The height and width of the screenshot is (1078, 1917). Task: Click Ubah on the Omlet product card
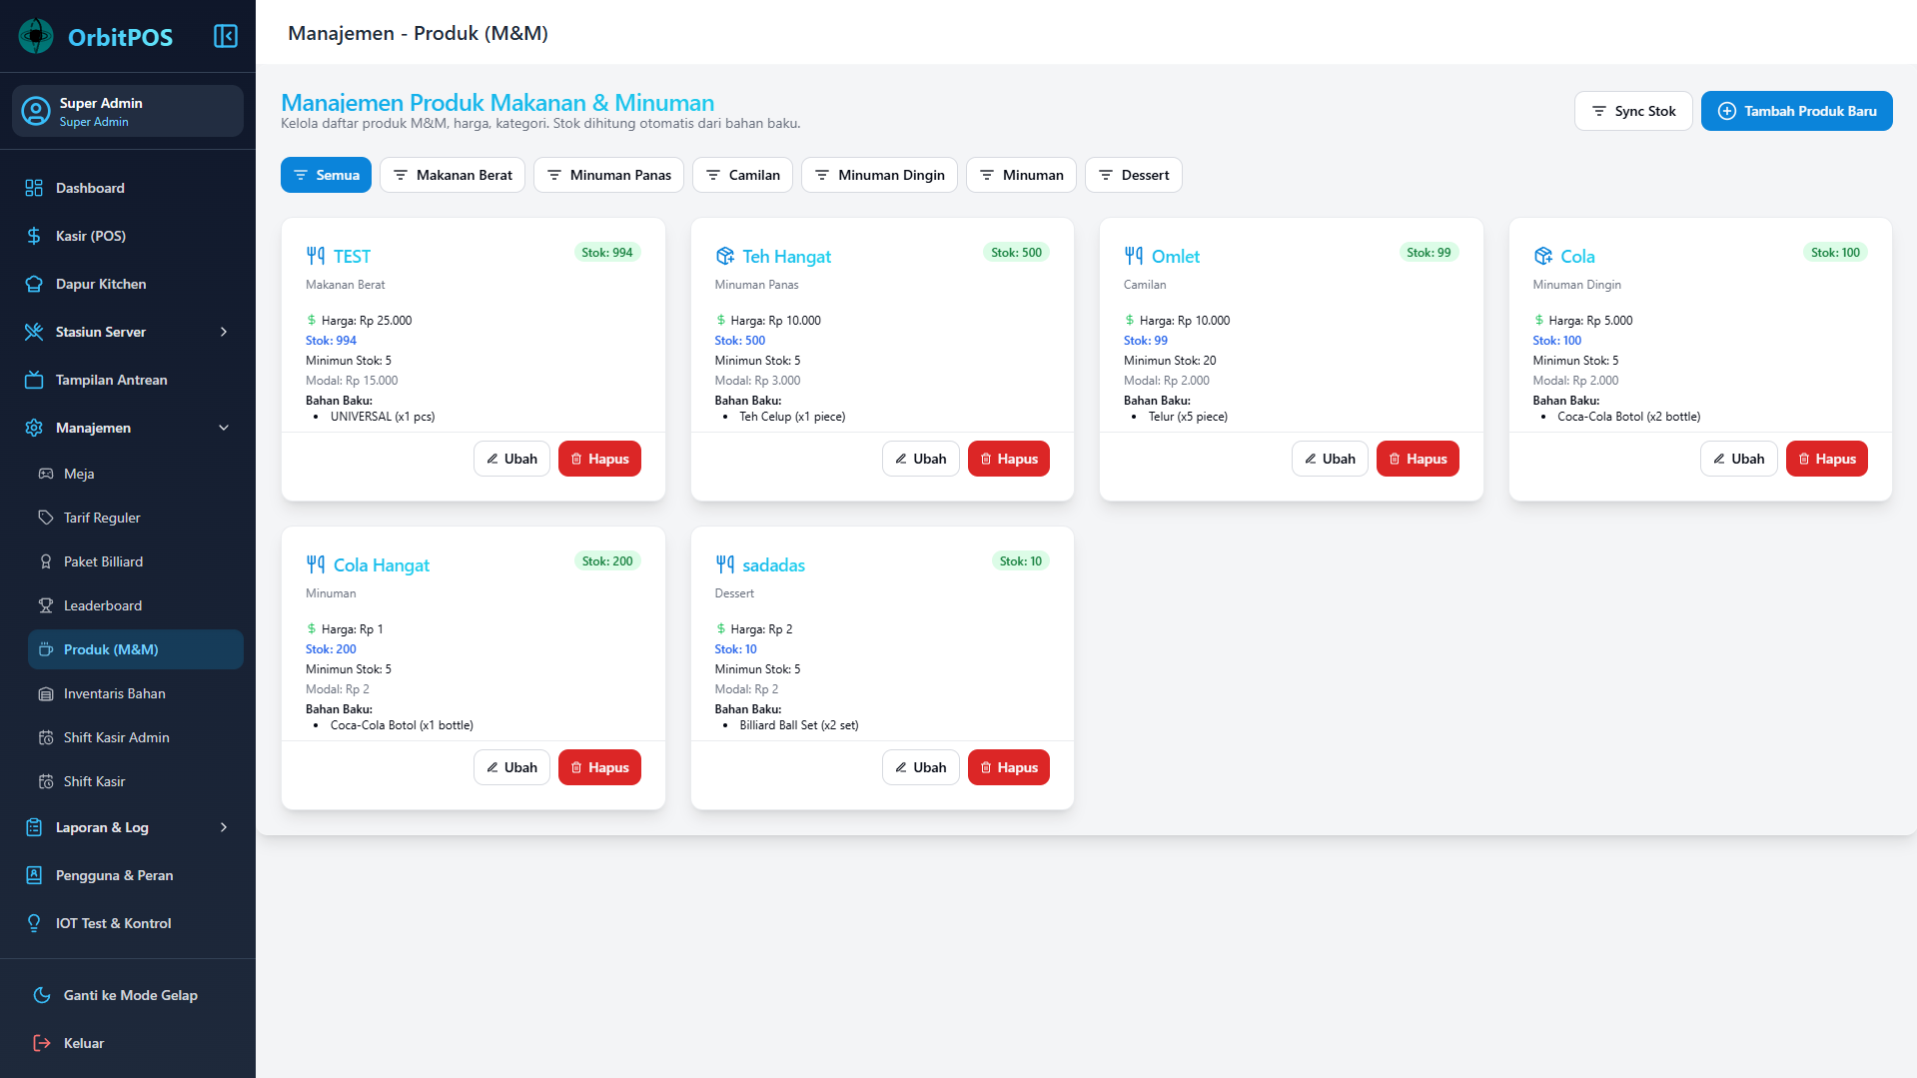pos(1329,459)
